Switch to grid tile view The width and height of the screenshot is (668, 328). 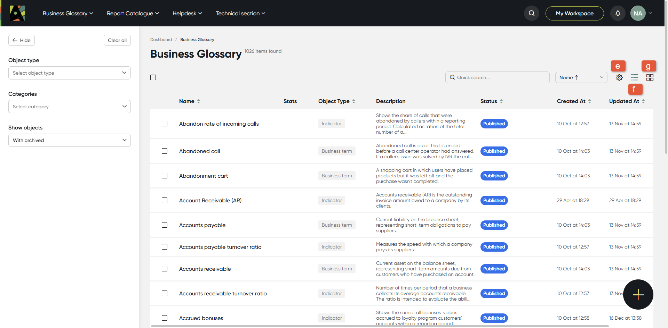(x=650, y=77)
